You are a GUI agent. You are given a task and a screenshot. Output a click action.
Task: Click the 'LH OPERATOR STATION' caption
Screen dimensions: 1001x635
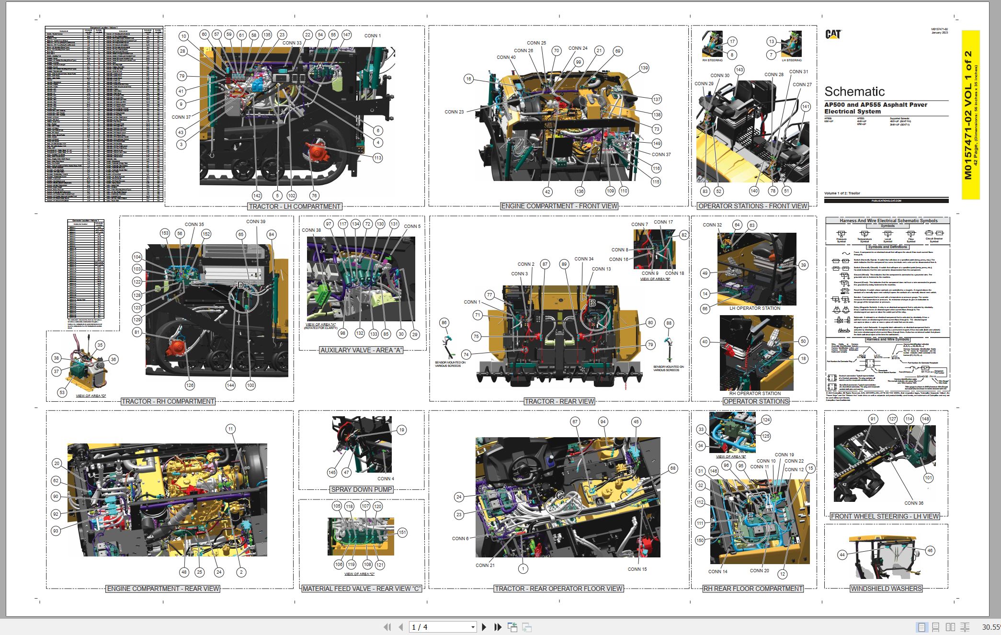[755, 308]
